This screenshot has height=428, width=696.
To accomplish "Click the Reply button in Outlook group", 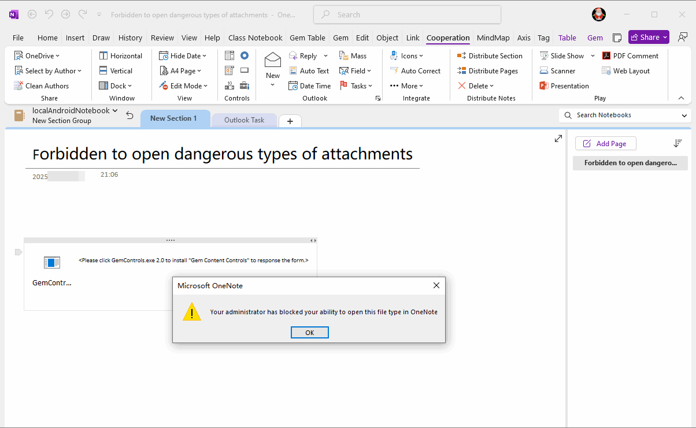I will [303, 56].
